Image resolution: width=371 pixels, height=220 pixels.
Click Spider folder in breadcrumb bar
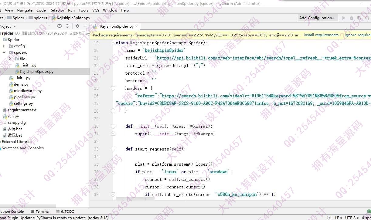(x=16, y=18)
